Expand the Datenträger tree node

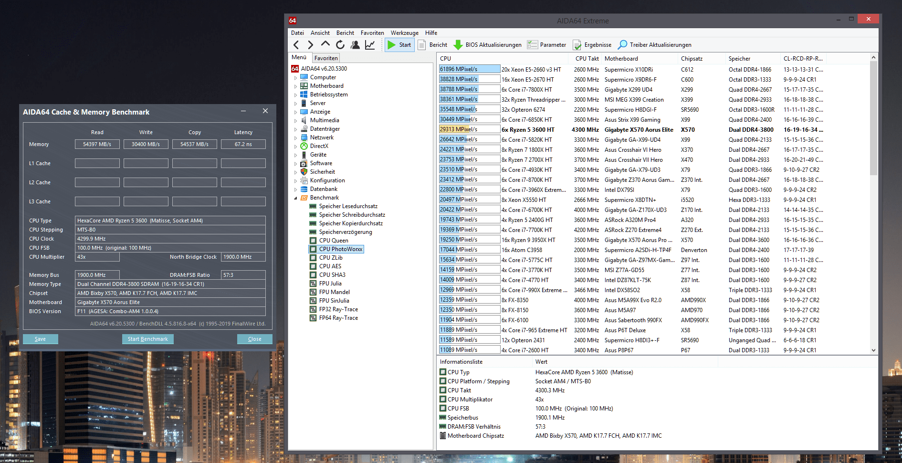[295, 129]
